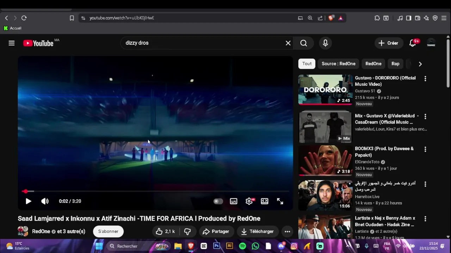Open options for the Mix Gustavo CasaDream
This screenshot has width=451, height=253.
coord(425,116)
